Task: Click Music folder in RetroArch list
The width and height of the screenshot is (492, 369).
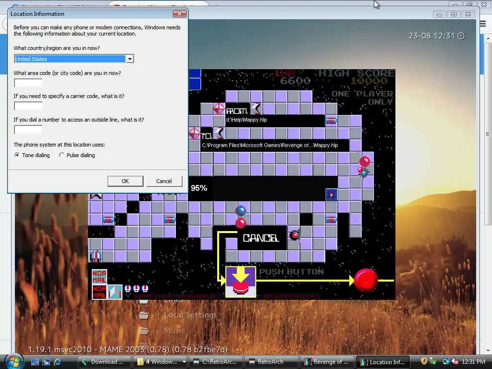Action: [x=175, y=330]
